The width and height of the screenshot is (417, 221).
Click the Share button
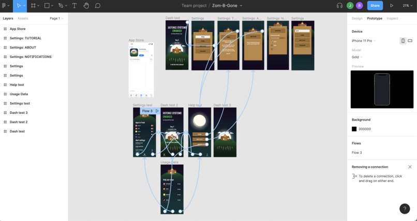pyautogui.click(x=375, y=6)
